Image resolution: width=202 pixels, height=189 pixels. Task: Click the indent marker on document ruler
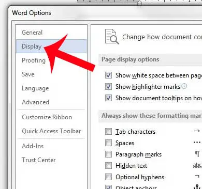(139, 3)
